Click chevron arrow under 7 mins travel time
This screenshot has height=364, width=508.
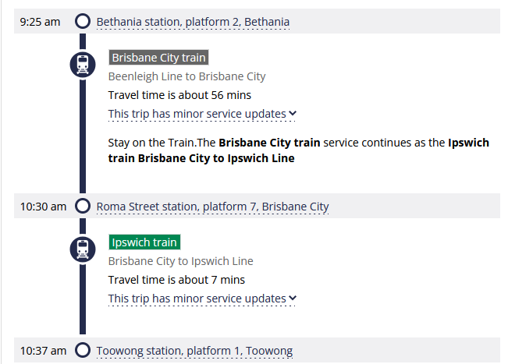tap(293, 299)
